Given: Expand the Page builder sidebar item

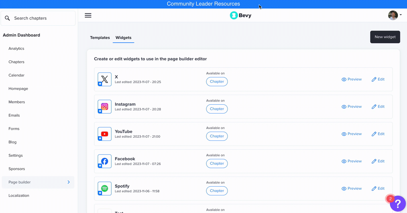Looking at the screenshot, I should [38, 182].
